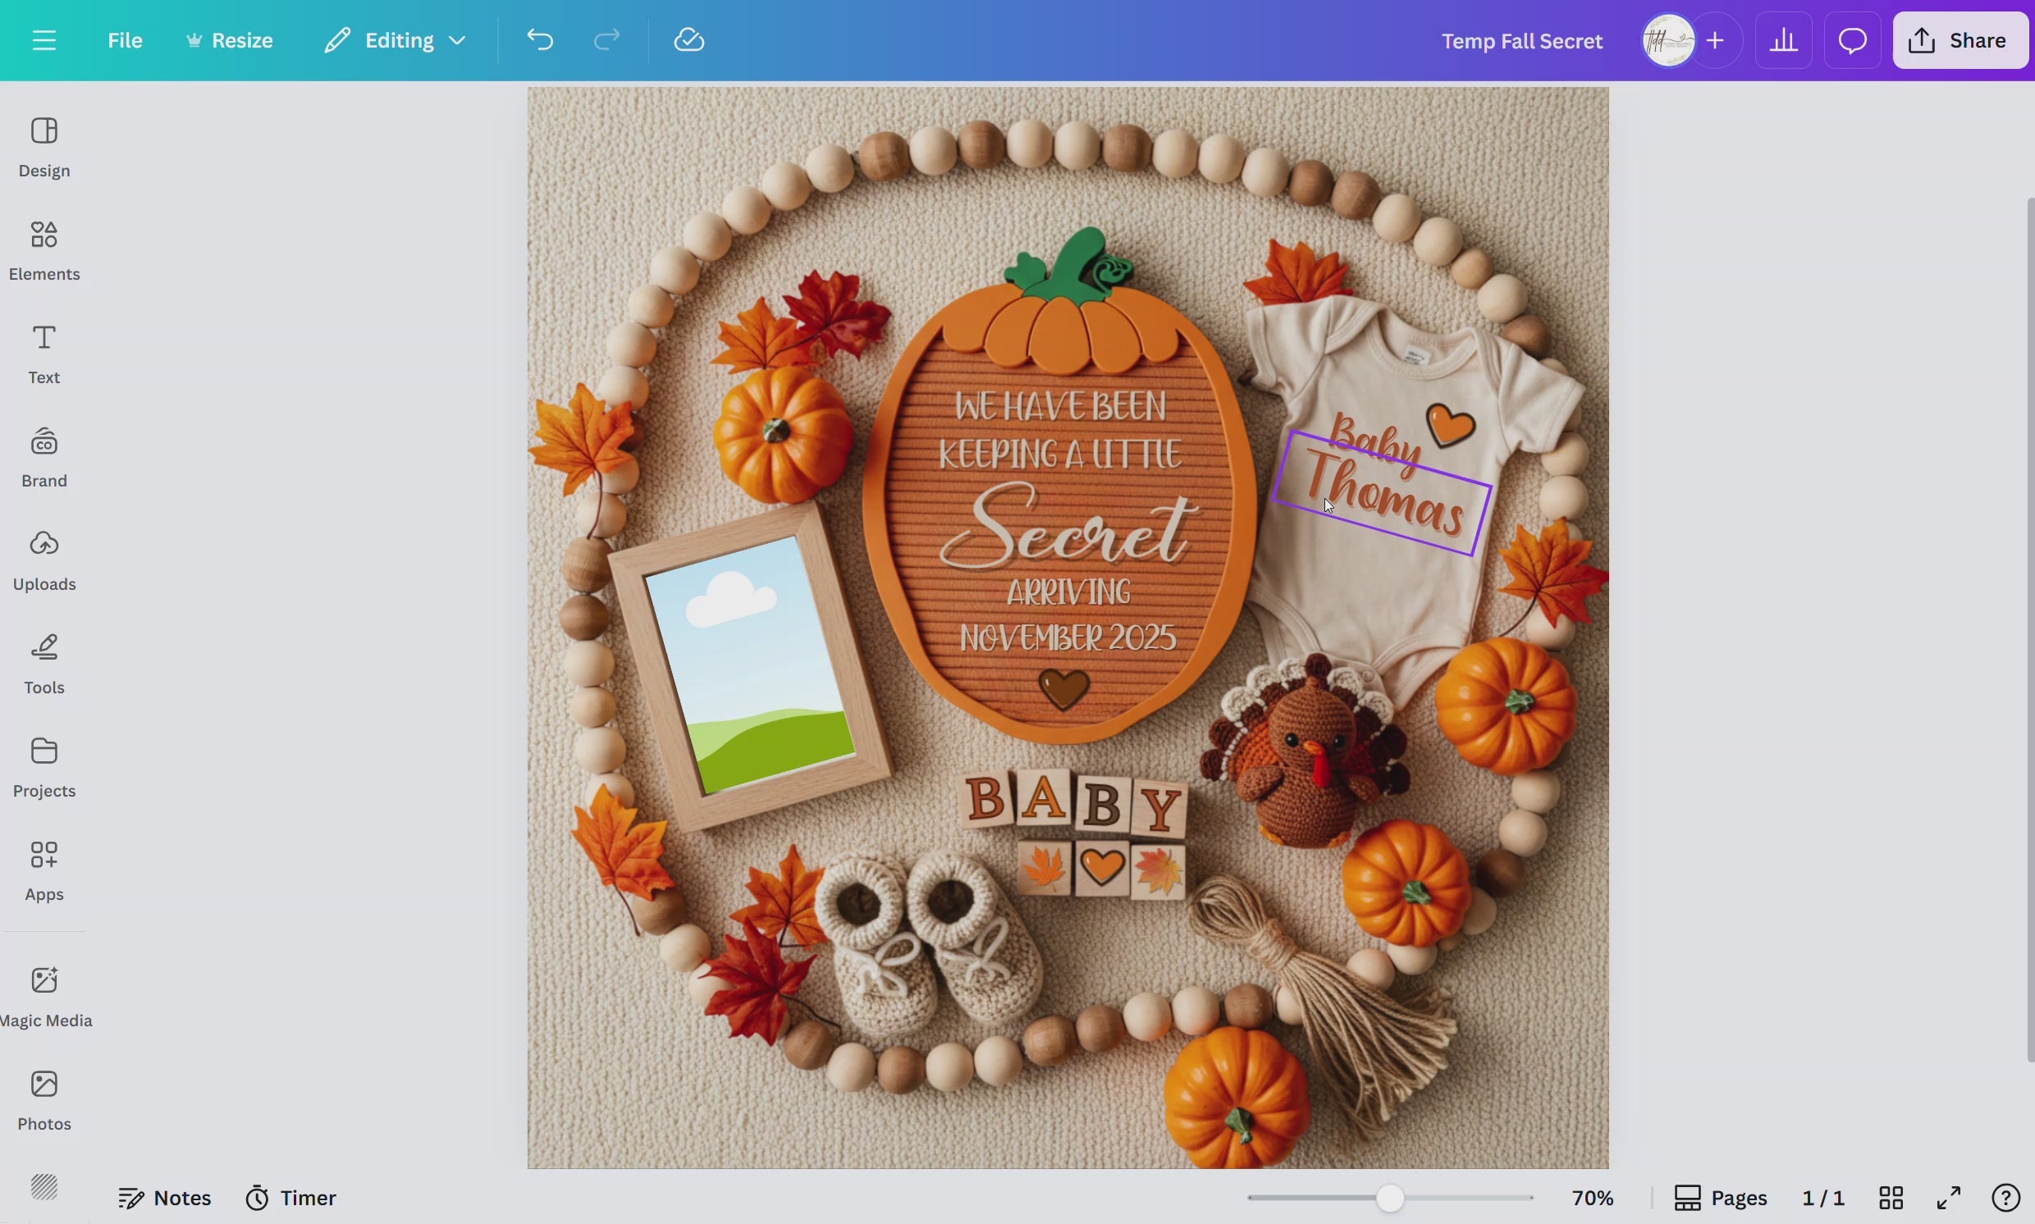Click the Undo icon
This screenshot has width=2035, height=1224.
click(x=538, y=39)
